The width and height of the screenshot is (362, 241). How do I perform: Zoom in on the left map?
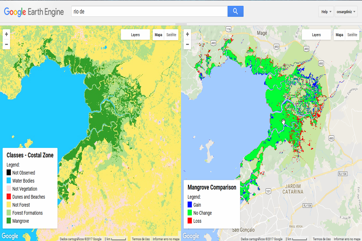pyautogui.click(x=6, y=34)
